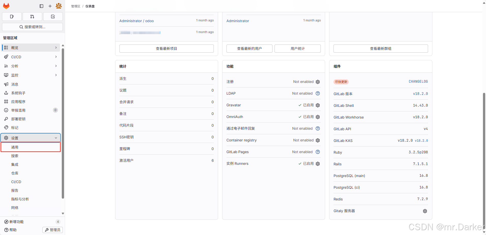Expand the 概览 sidebar section

[x=31, y=48]
